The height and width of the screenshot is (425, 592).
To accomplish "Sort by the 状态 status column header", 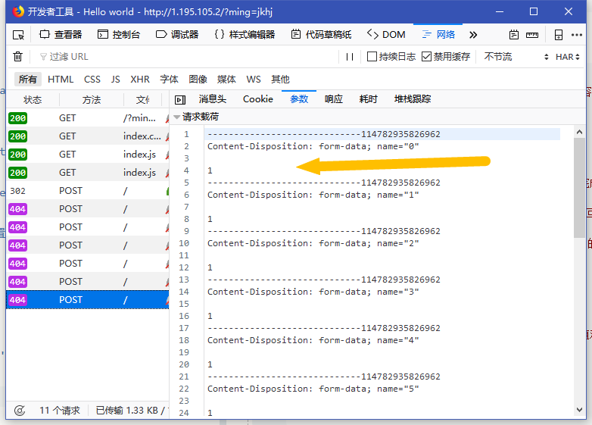I will tap(33, 100).
